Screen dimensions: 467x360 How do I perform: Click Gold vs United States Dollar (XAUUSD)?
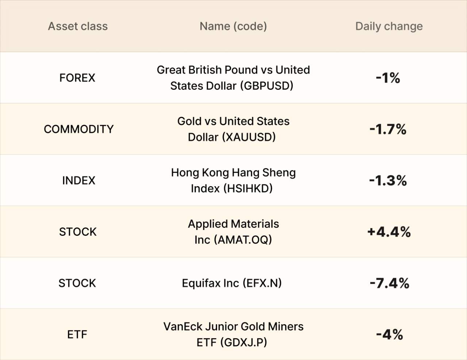coord(233,129)
